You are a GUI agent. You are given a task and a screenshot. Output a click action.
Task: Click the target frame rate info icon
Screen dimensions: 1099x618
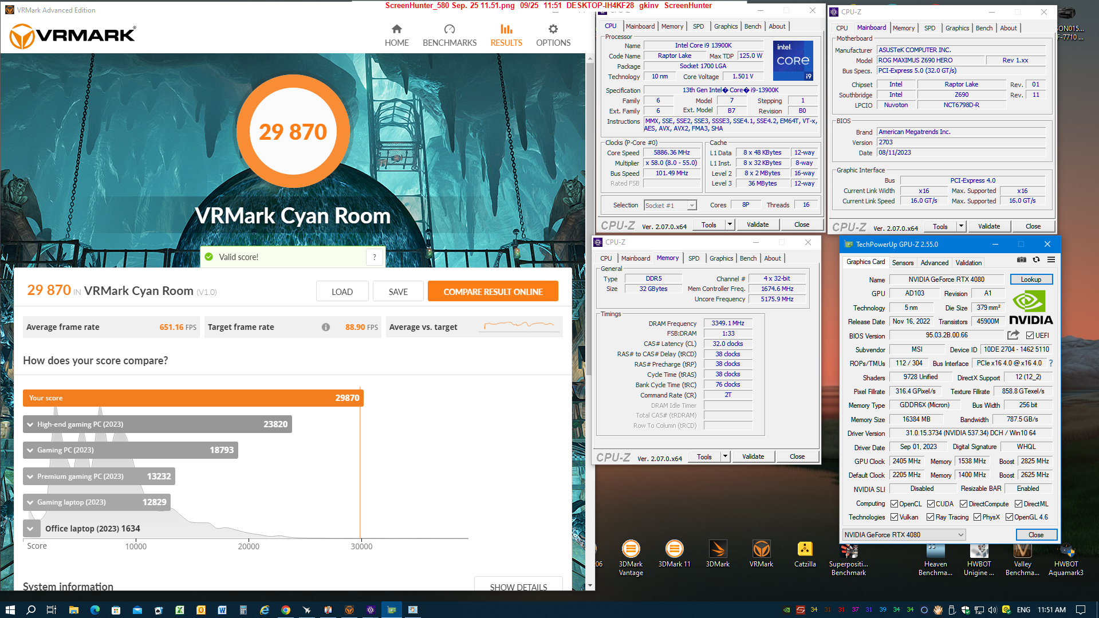[x=326, y=327]
